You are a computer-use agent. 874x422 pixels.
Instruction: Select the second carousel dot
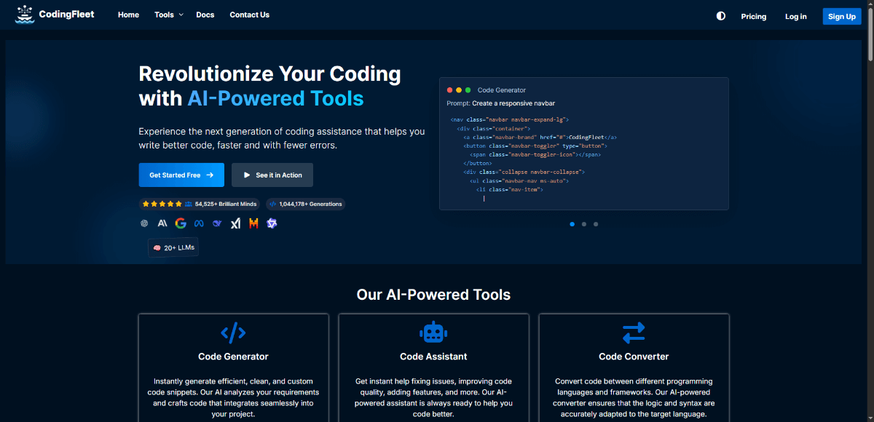pos(583,224)
